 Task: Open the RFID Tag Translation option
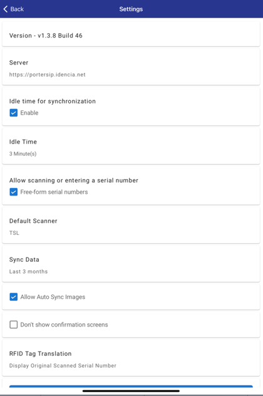click(131, 358)
